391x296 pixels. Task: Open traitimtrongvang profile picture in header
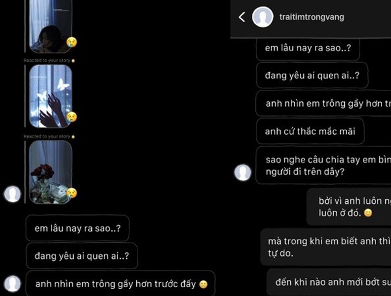[263, 17]
